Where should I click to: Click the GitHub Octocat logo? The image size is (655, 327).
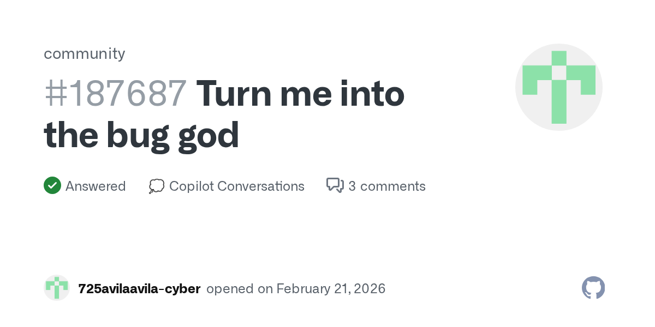(x=593, y=288)
